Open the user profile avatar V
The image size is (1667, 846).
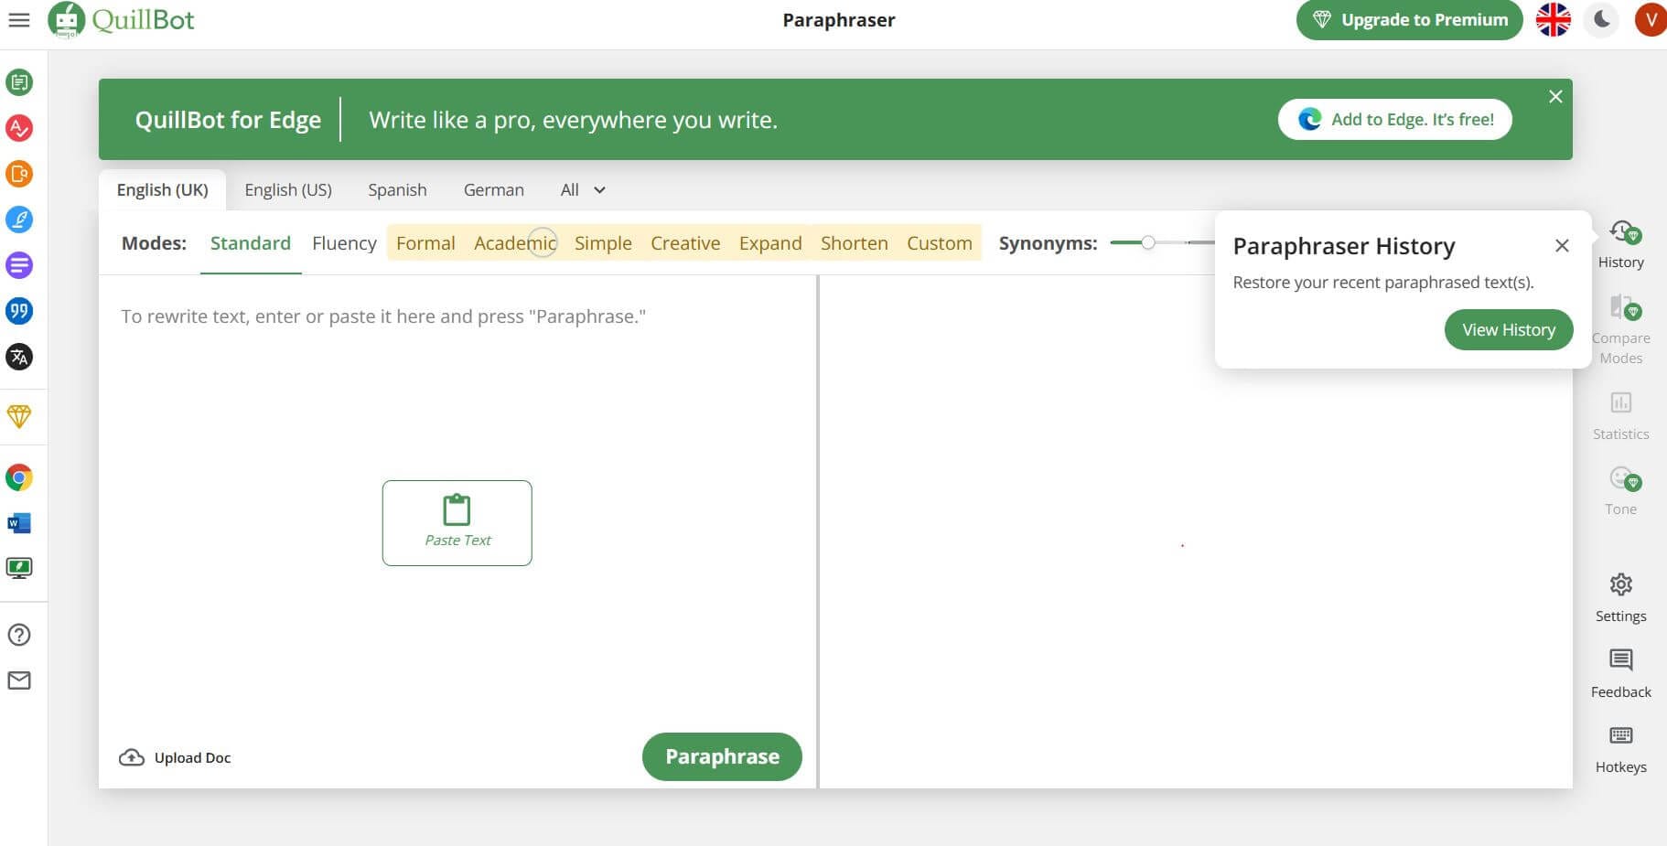click(x=1651, y=19)
